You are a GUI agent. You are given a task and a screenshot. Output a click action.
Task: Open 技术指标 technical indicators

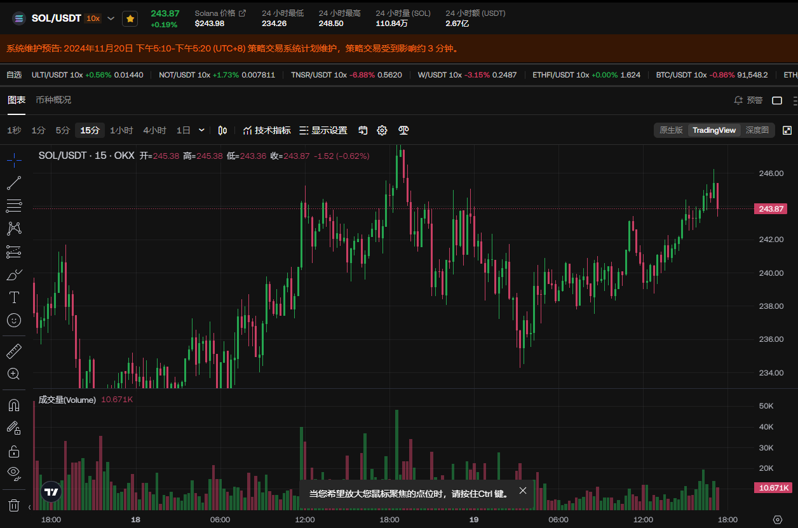[267, 130]
